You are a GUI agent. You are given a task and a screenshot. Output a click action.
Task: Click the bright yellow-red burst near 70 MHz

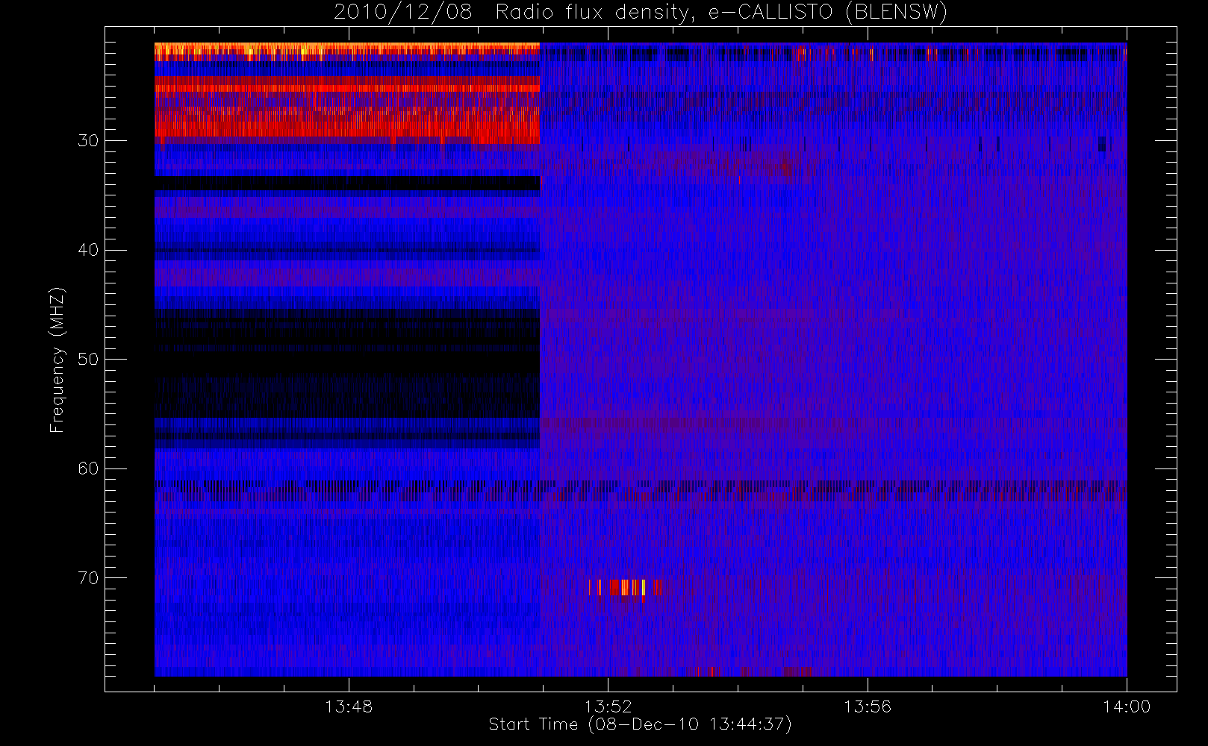626,588
